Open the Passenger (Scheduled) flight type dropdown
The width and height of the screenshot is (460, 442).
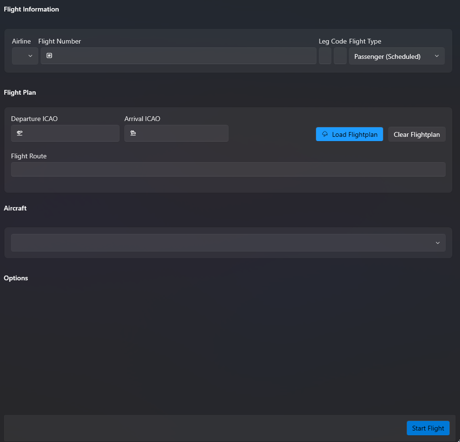point(392,56)
